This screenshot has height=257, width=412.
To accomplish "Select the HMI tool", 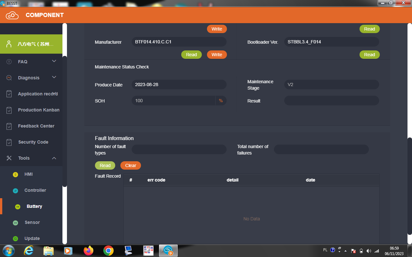I will click(31, 174).
